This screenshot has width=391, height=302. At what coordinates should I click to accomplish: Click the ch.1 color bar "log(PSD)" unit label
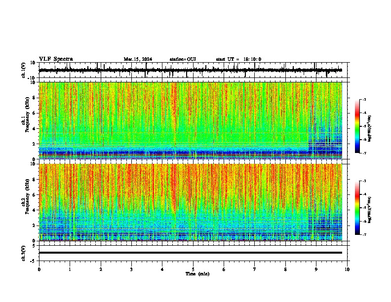[369, 128]
